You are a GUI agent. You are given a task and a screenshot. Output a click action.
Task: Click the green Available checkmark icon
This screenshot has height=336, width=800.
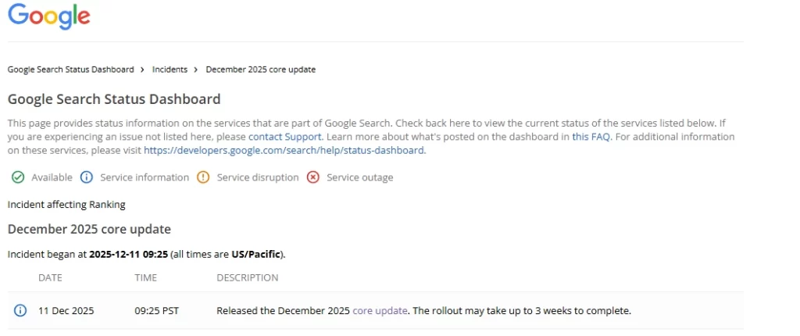(x=18, y=177)
